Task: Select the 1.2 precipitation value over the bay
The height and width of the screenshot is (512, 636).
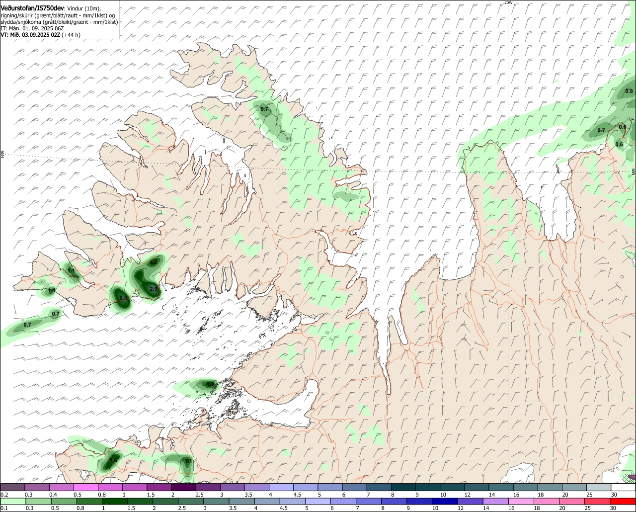Action: pos(210,384)
